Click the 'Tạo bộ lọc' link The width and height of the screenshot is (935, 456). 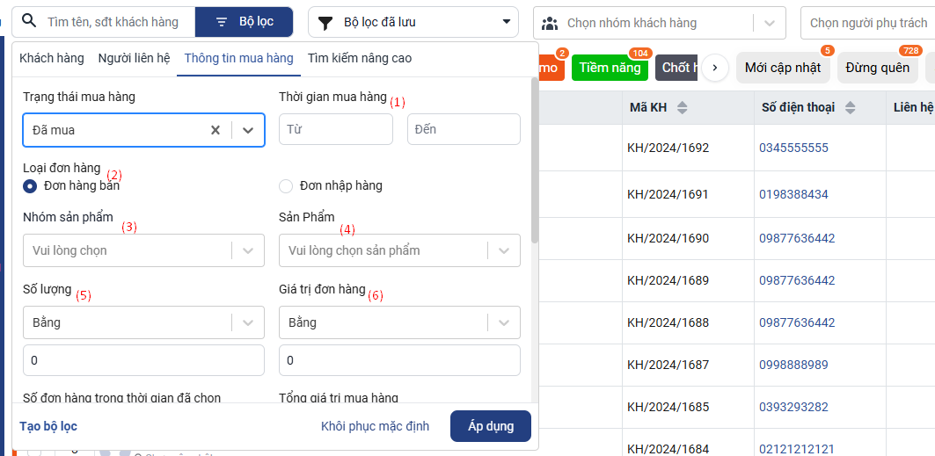[48, 426]
